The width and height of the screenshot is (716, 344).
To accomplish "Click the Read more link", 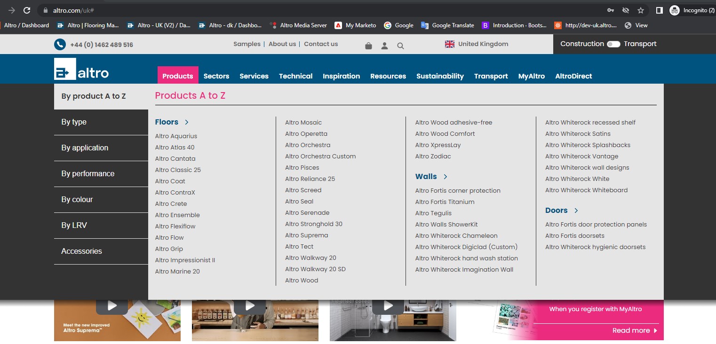I will [630, 330].
